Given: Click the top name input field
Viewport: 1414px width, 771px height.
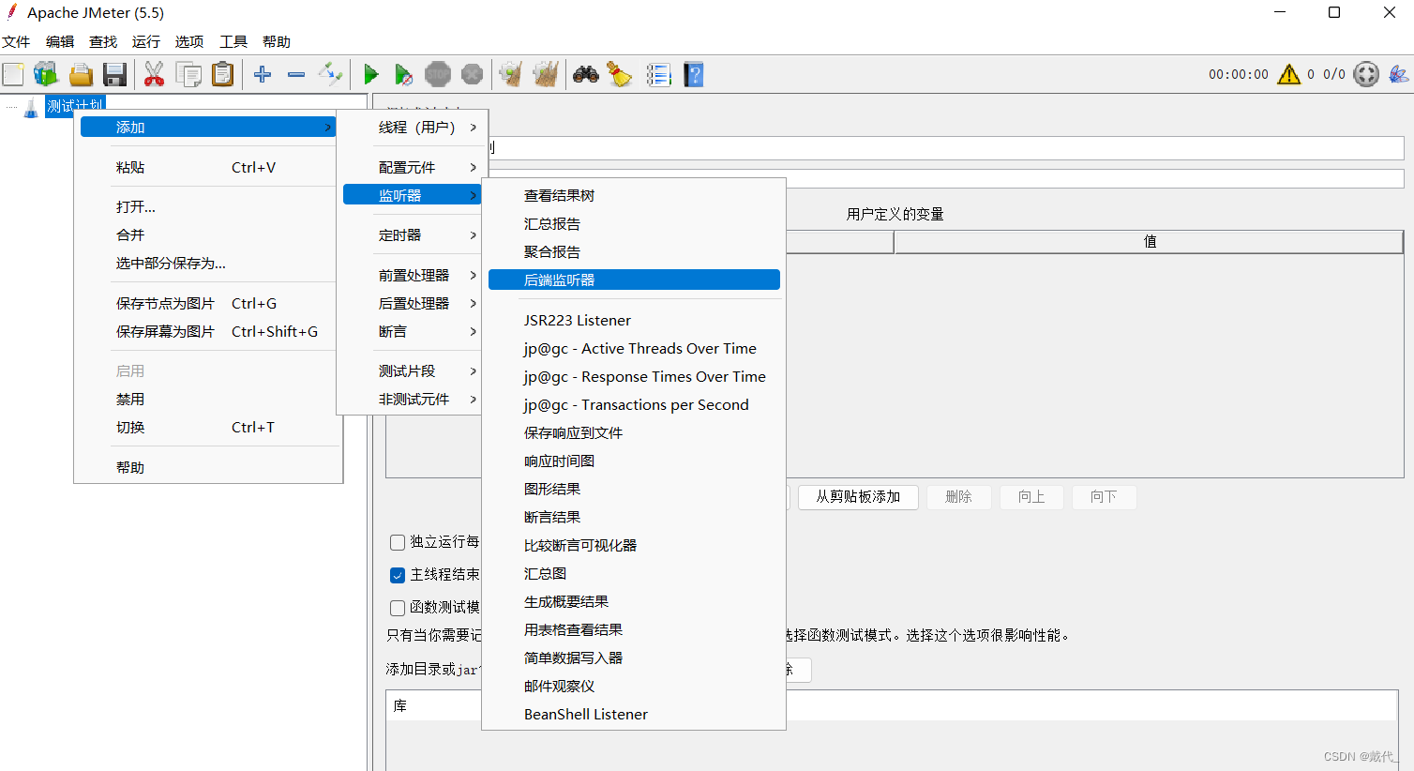Looking at the screenshot, I should coord(947,147).
